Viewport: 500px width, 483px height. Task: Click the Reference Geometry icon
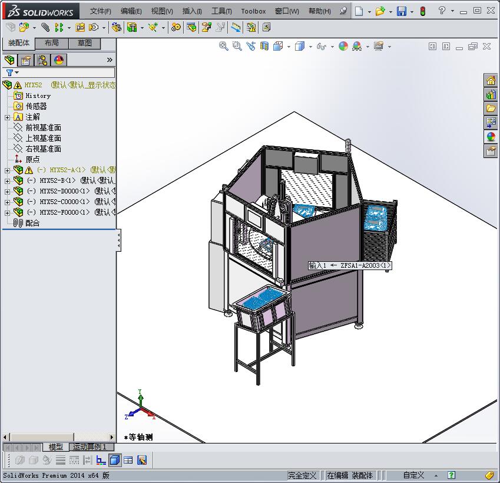tap(153, 28)
